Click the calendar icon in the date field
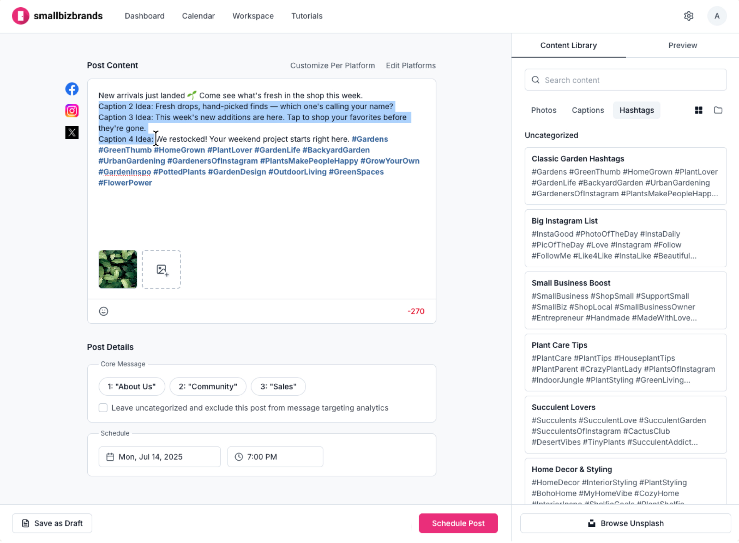 [x=110, y=457]
